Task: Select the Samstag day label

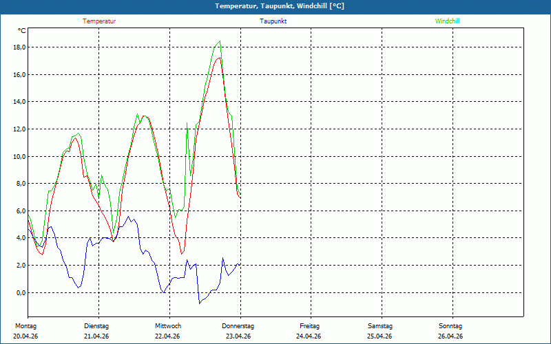Action: coord(380,326)
